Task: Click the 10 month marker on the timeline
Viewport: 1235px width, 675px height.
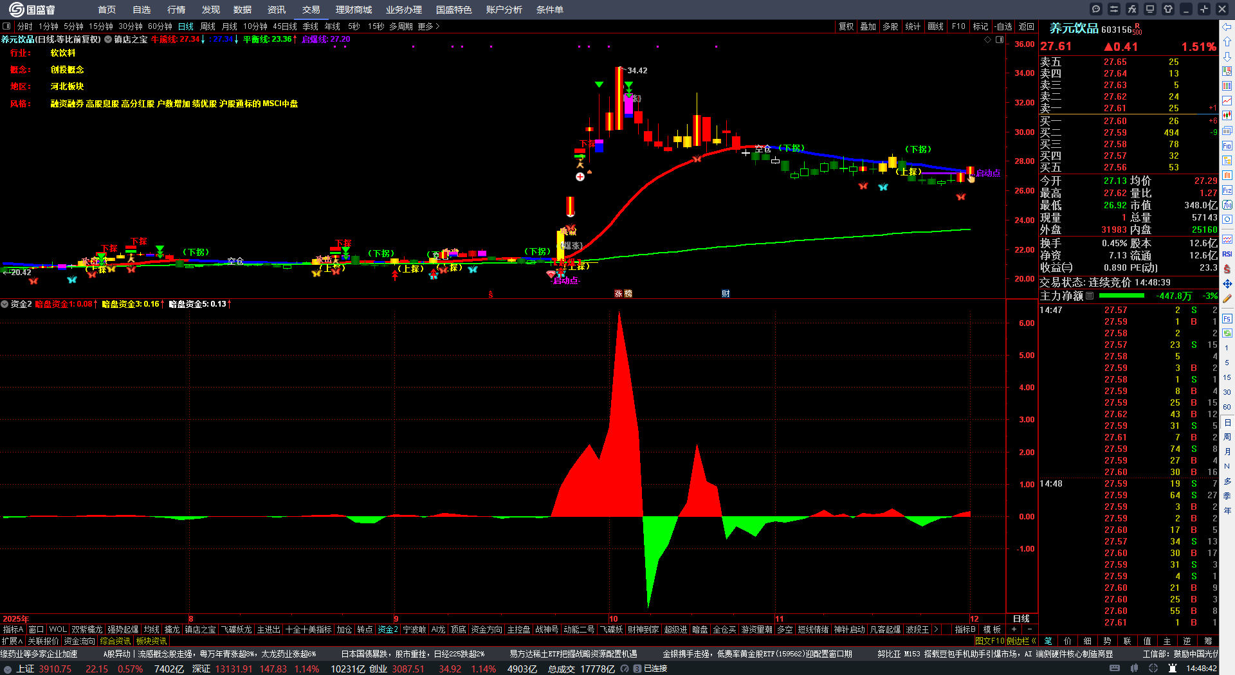Action: 613,619
